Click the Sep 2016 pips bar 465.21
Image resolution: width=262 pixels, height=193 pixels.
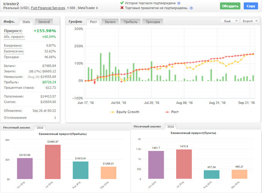coord(239,174)
